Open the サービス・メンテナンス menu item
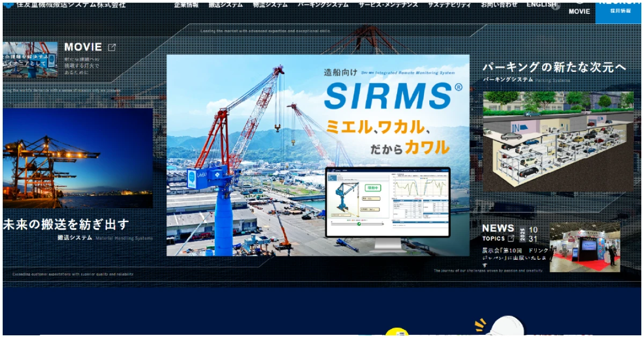Screen dimensions: 644x338 click(x=388, y=4)
